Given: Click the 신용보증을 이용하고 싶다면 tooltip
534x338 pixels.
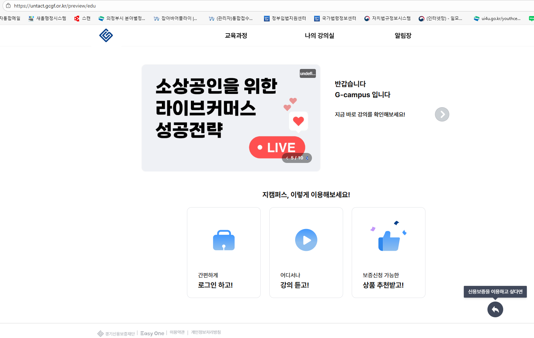Looking at the screenshot, I should [x=495, y=292].
